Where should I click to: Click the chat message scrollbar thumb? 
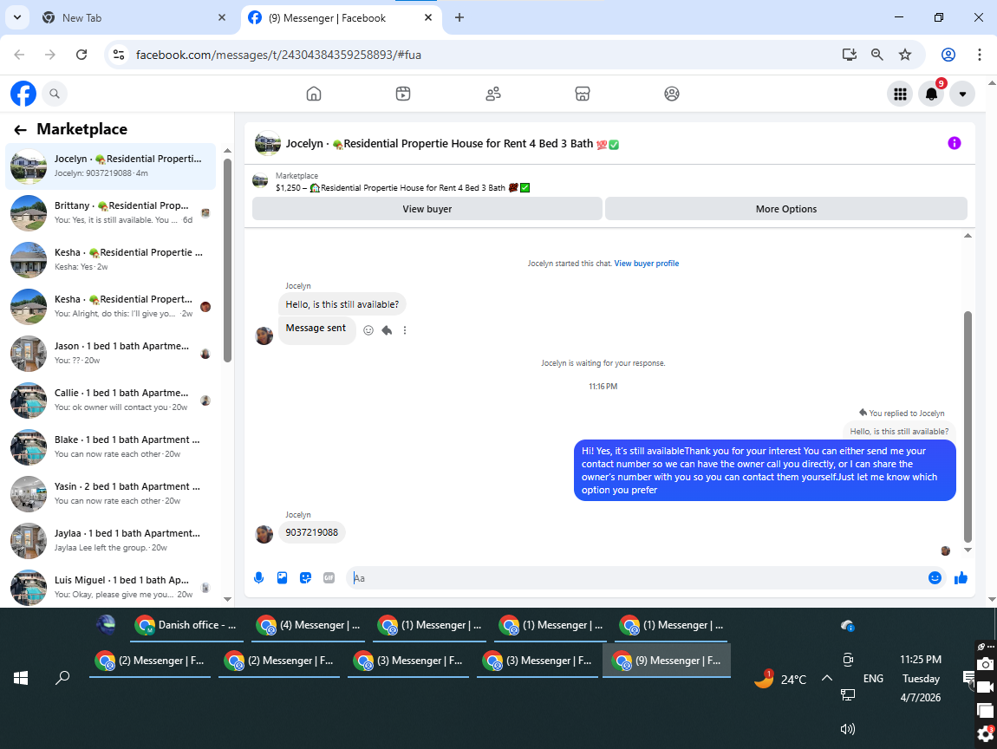[x=968, y=426]
